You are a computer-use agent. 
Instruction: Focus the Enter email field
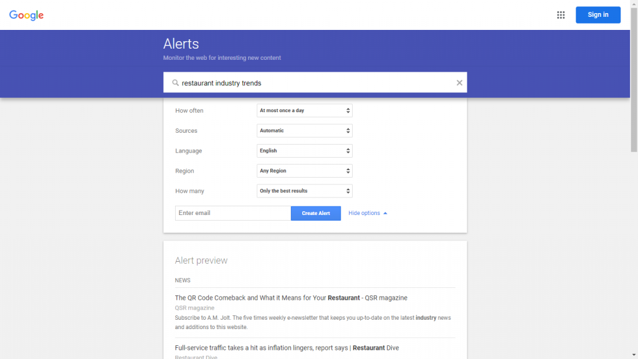point(233,213)
